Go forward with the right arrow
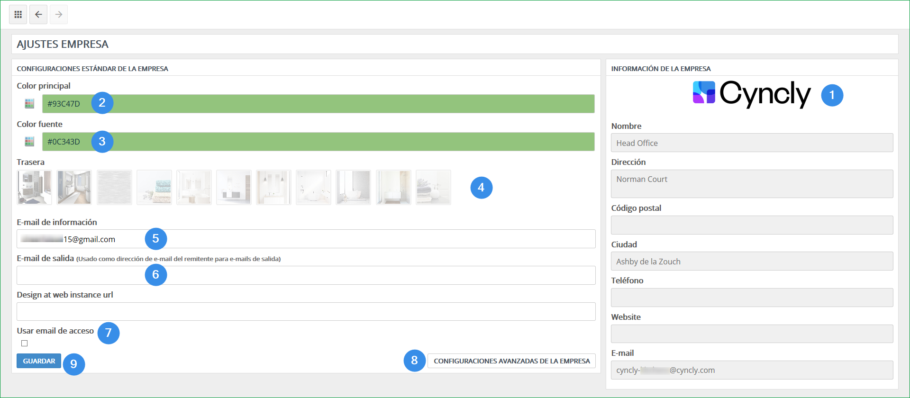The image size is (910, 398). tap(59, 14)
